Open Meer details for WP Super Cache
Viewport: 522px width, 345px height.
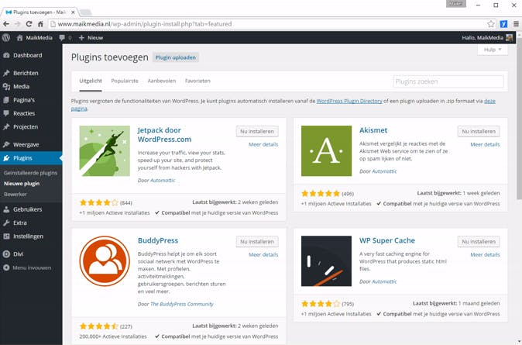(x=485, y=254)
